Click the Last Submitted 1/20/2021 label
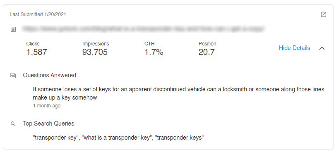Image resolution: width=336 pixels, height=152 pixels. pos(38,14)
